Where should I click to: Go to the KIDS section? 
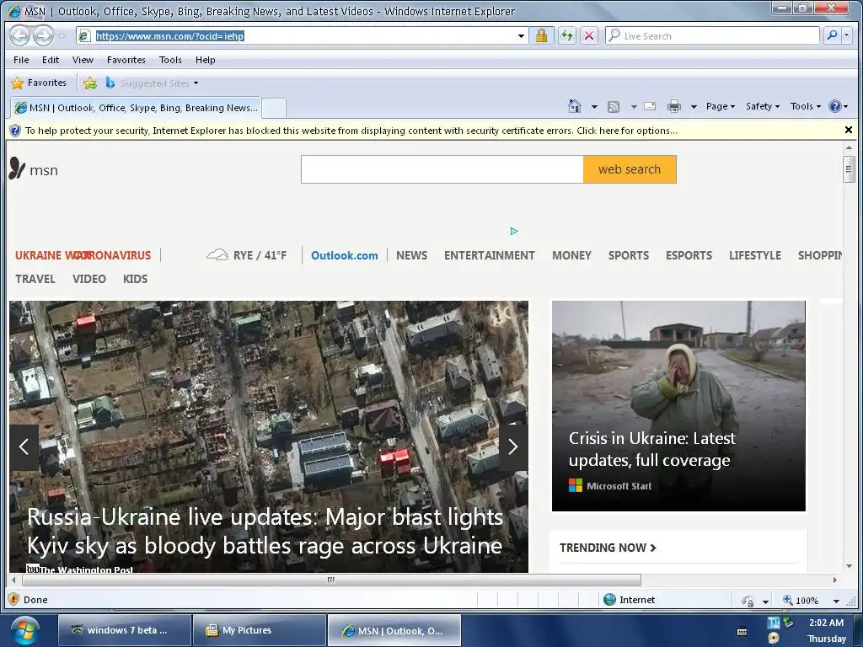point(136,279)
